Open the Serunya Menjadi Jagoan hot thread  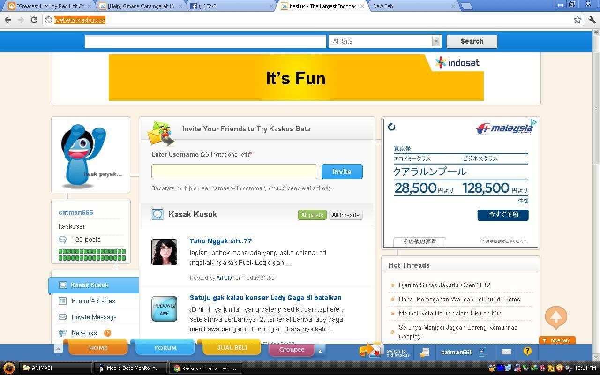tap(458, 332)
